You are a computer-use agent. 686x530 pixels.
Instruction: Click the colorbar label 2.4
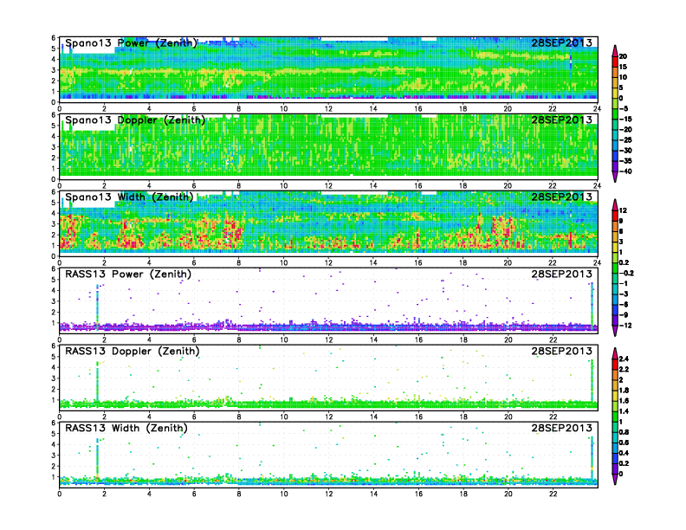(x=624, y=359)
